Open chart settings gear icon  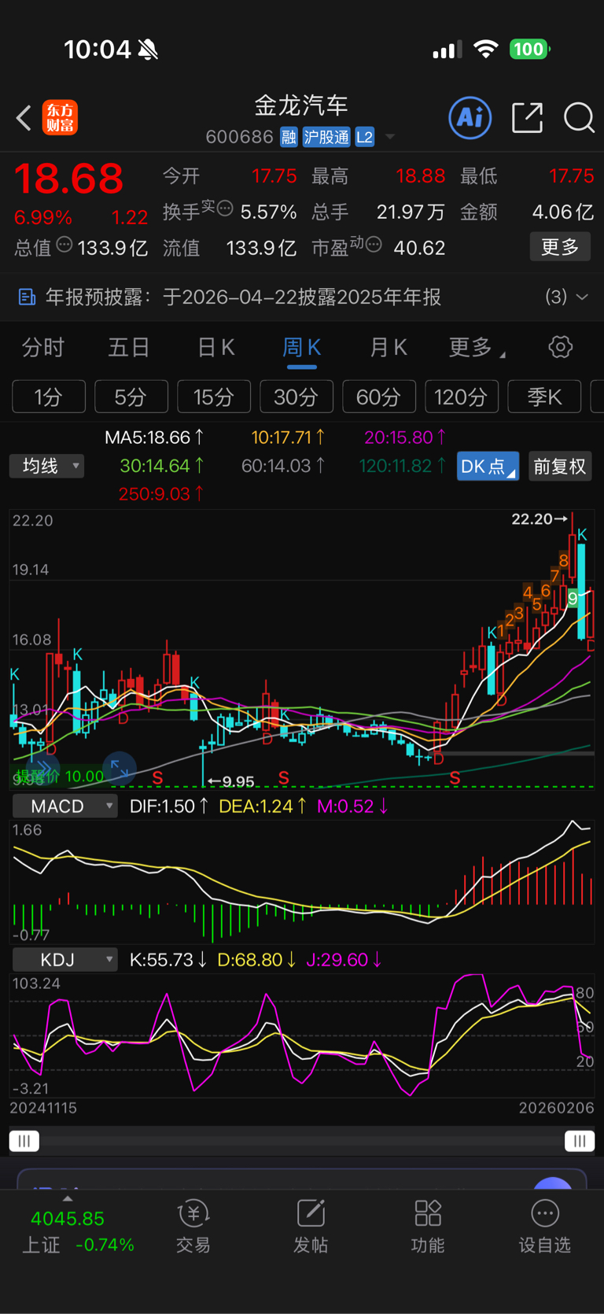click(x=560, y=347)
